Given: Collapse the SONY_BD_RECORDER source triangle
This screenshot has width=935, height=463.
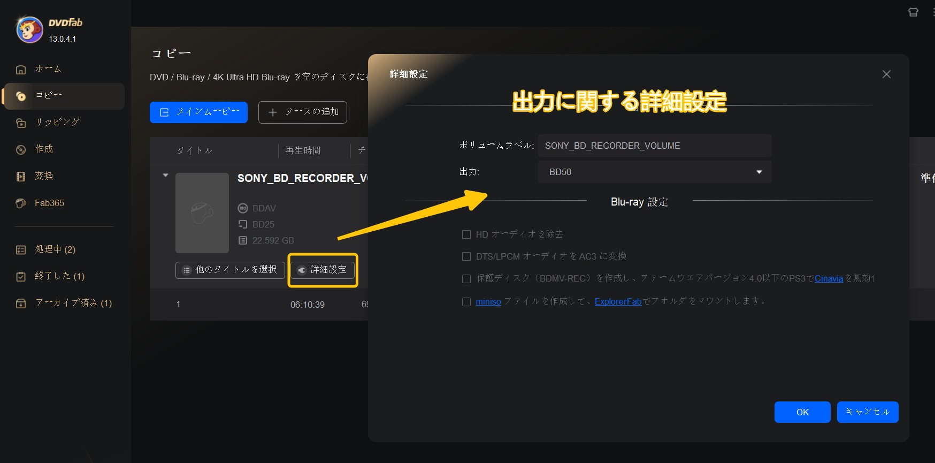Looking at the screenshot, I should [165, 175].
